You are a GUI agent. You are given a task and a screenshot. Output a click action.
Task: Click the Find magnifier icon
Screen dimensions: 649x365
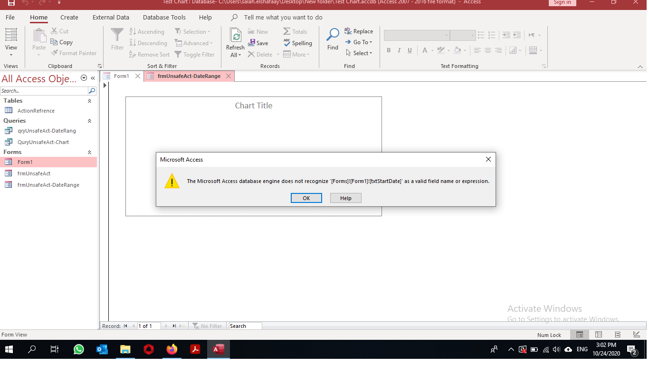[x=333, y=35]
